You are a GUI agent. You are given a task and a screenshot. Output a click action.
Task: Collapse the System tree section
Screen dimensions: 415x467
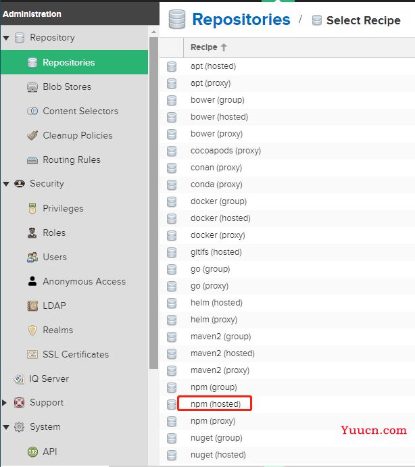6,427
